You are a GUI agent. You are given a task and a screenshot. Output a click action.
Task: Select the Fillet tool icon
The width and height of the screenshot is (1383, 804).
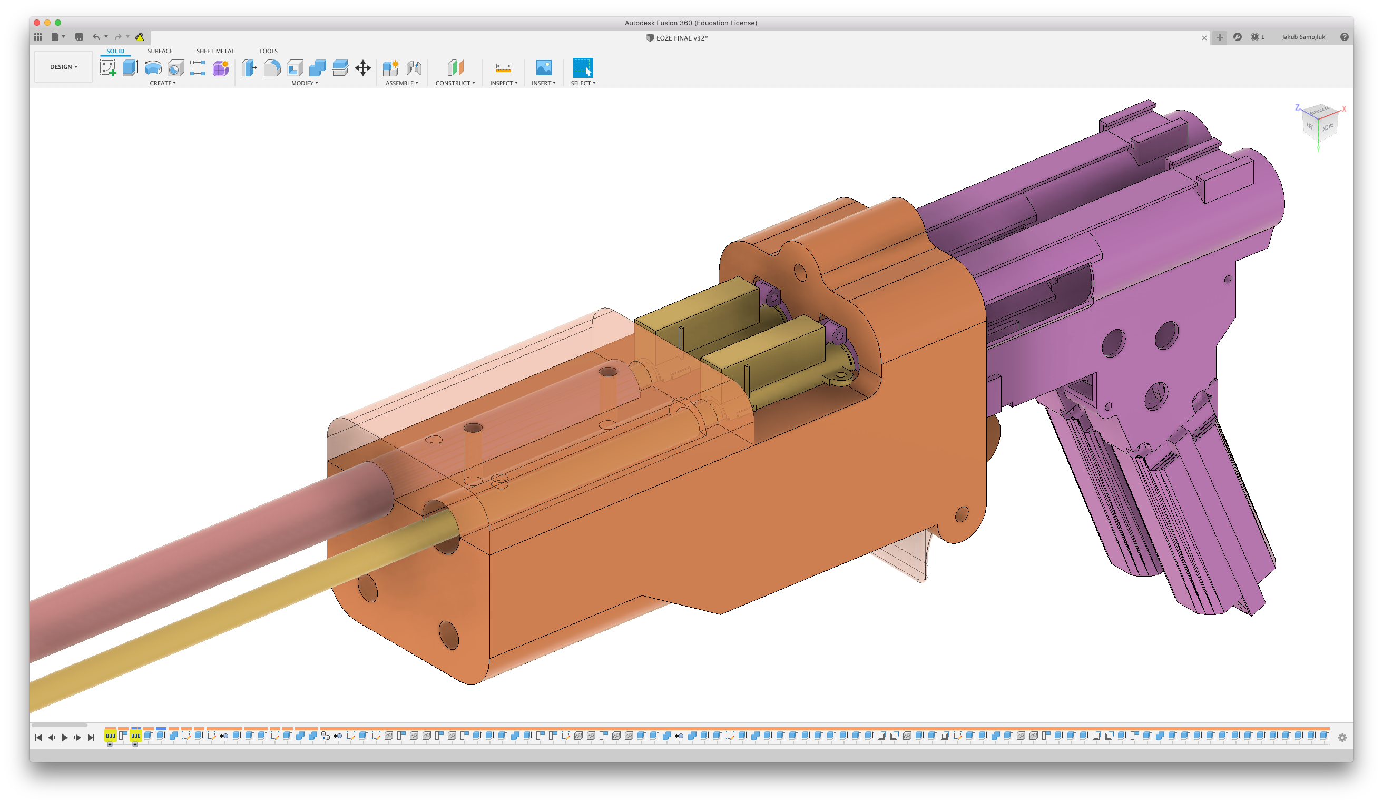click(x=272, y=68)
